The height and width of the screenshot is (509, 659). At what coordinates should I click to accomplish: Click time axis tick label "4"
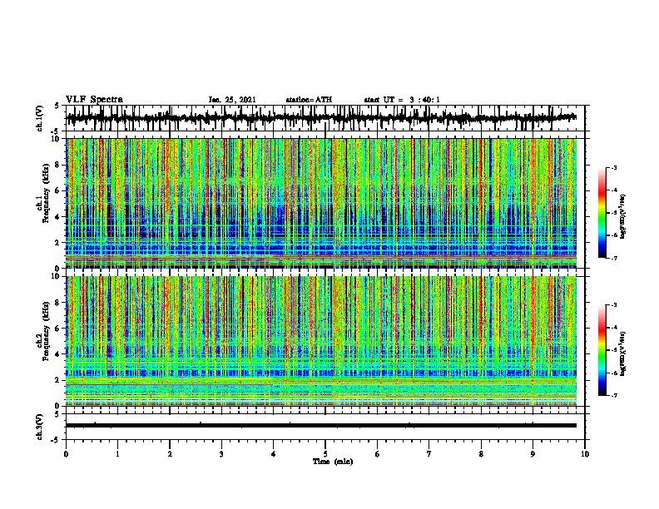click(274, 454)
